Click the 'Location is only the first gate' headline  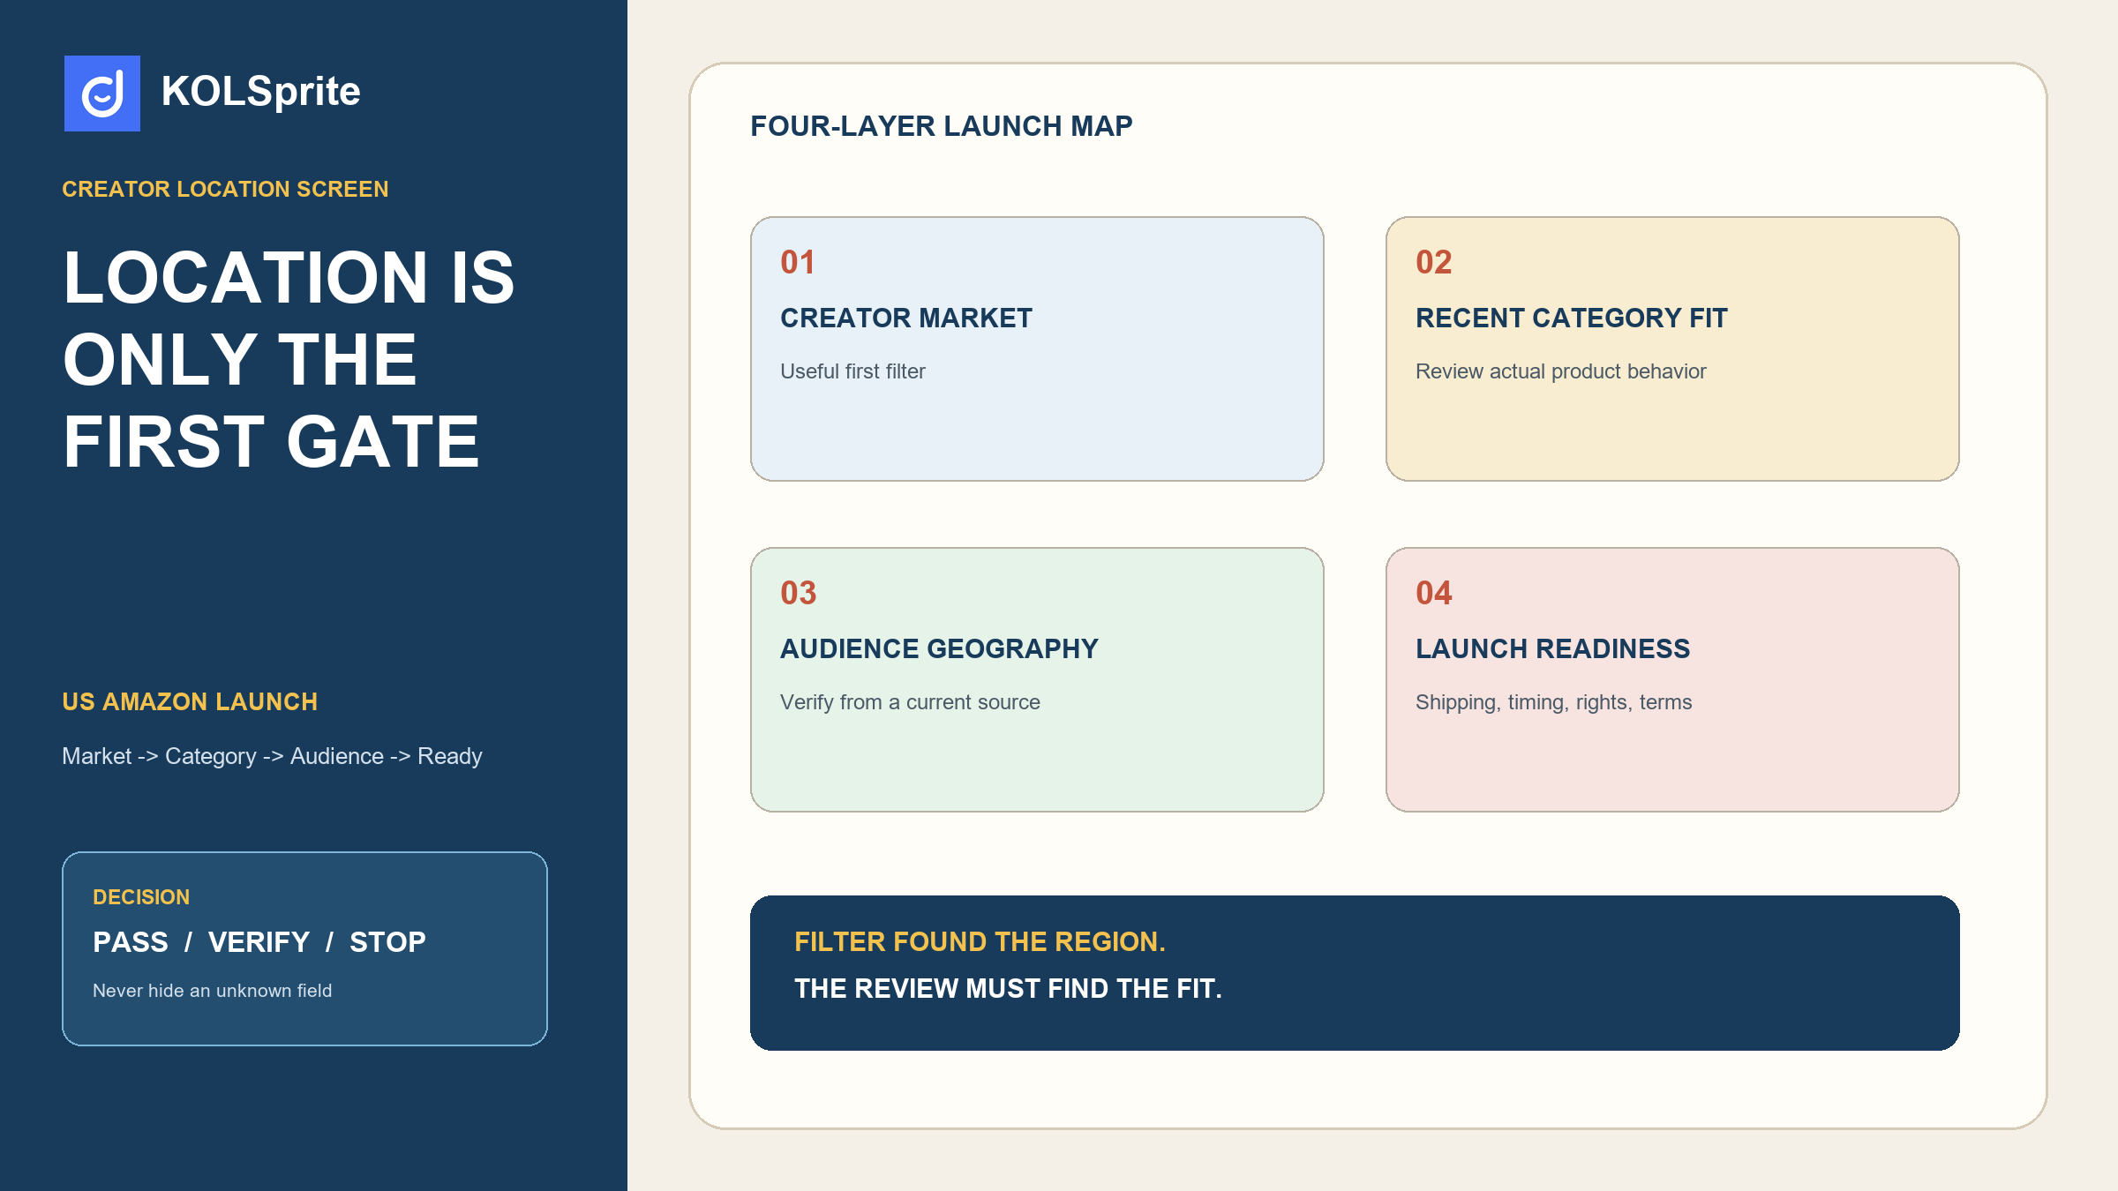click(289, 359)
